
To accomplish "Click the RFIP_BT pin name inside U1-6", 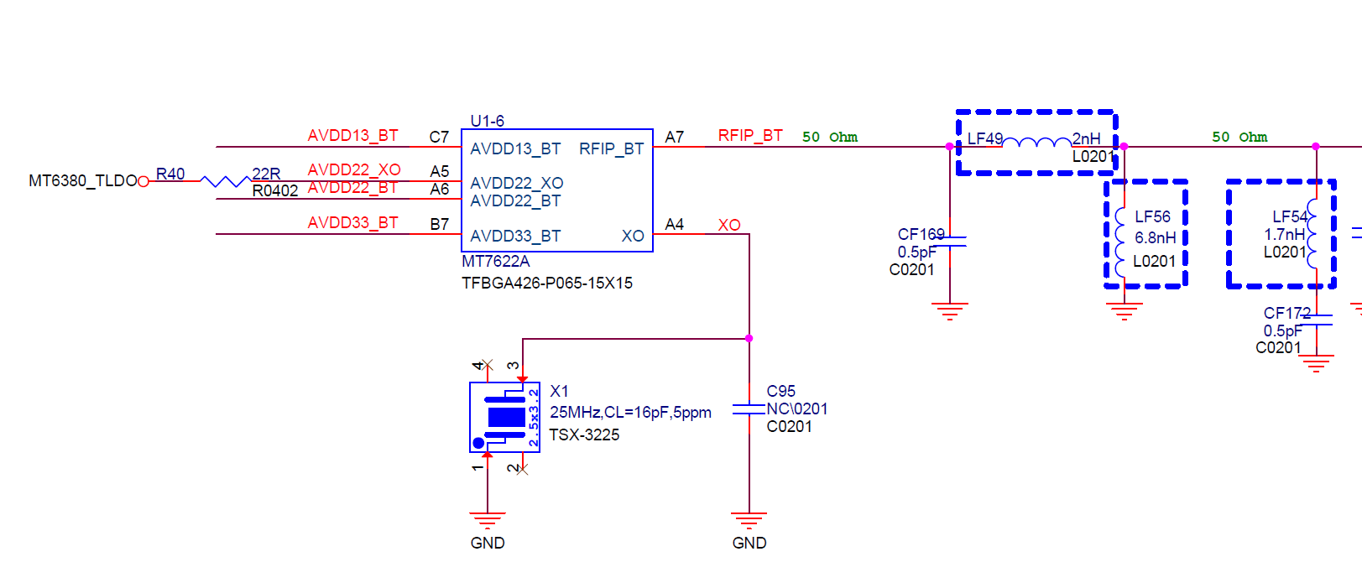I will click(612, 148).
